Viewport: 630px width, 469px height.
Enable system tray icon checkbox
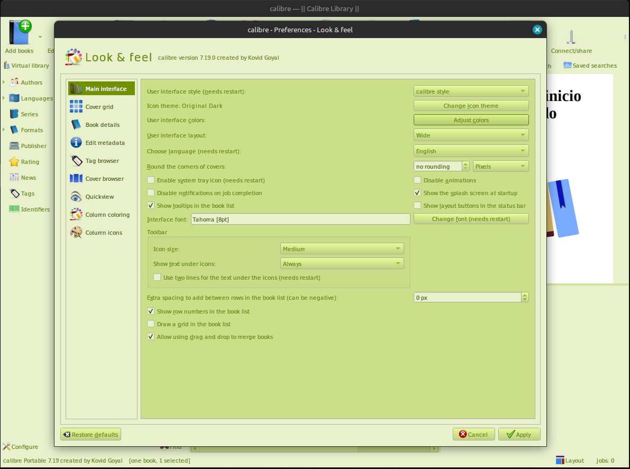click(x=151, y=180)
